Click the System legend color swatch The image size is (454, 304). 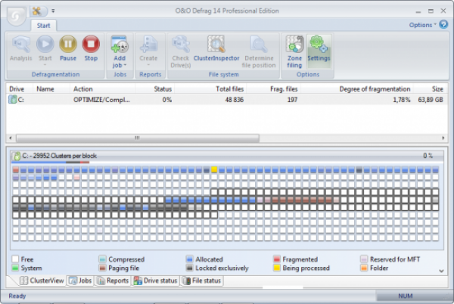coord(15,268)
